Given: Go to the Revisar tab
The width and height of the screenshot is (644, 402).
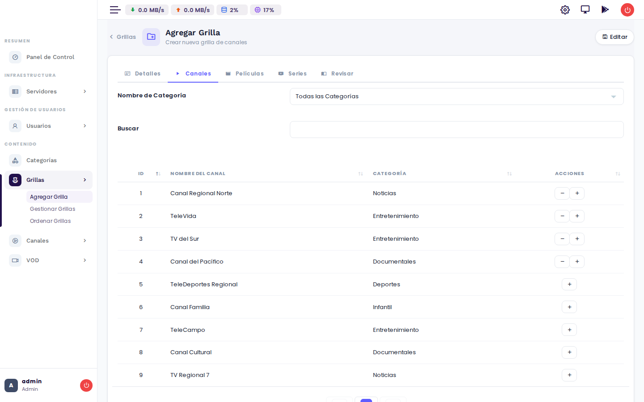Looking at the screenshot, I should [x=337, y=74].
